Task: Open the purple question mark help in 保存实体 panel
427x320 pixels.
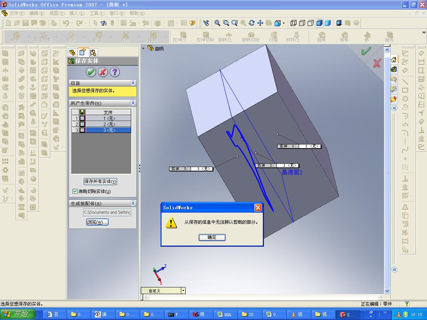Action: [115, 72]
